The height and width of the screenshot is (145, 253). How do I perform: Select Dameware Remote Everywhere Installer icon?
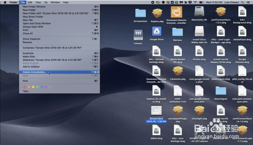click(176, 12)
